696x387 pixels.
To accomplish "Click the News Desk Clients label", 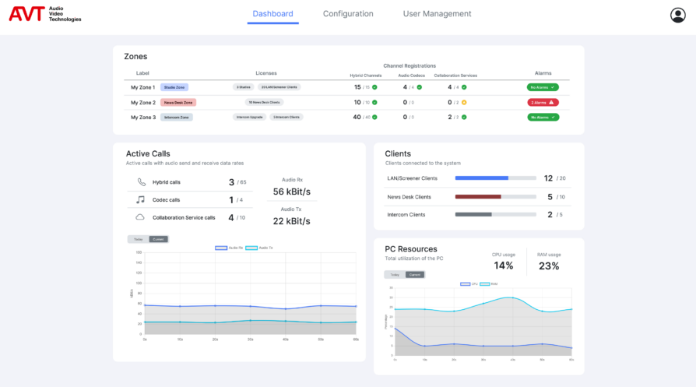I will click(410, 196).
